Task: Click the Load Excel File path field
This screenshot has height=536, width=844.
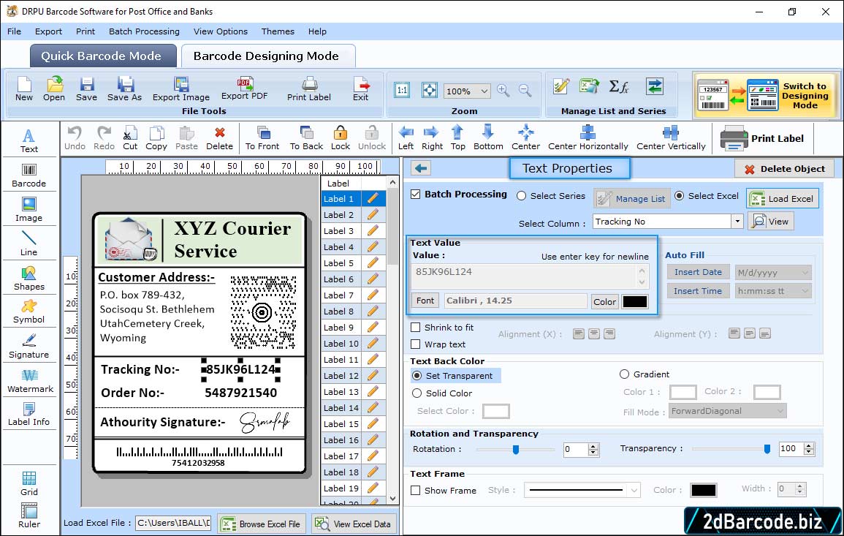Action: tap(172, 523)
